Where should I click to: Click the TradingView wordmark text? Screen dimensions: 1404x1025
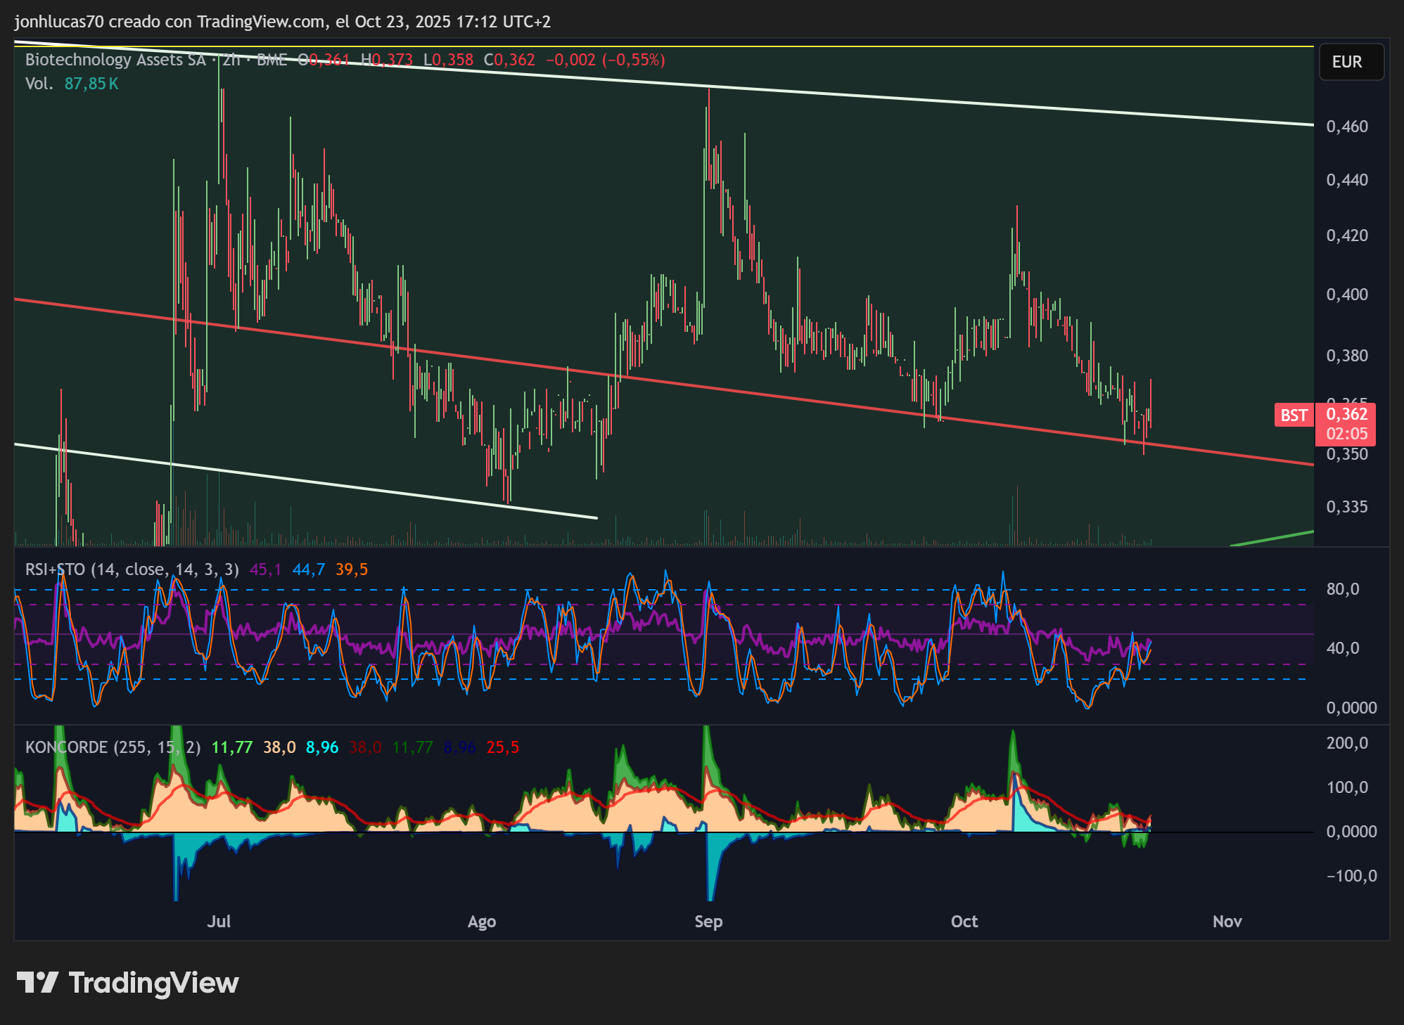click(x=154, y=983)
